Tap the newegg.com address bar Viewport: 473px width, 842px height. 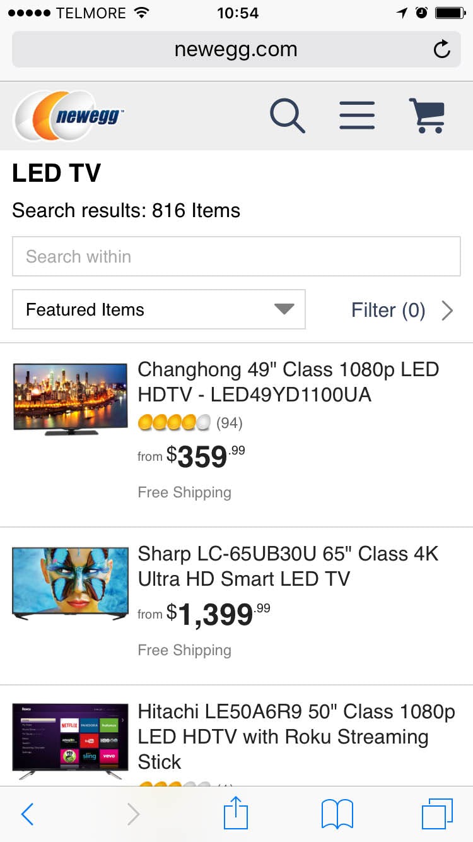(236, 49)
